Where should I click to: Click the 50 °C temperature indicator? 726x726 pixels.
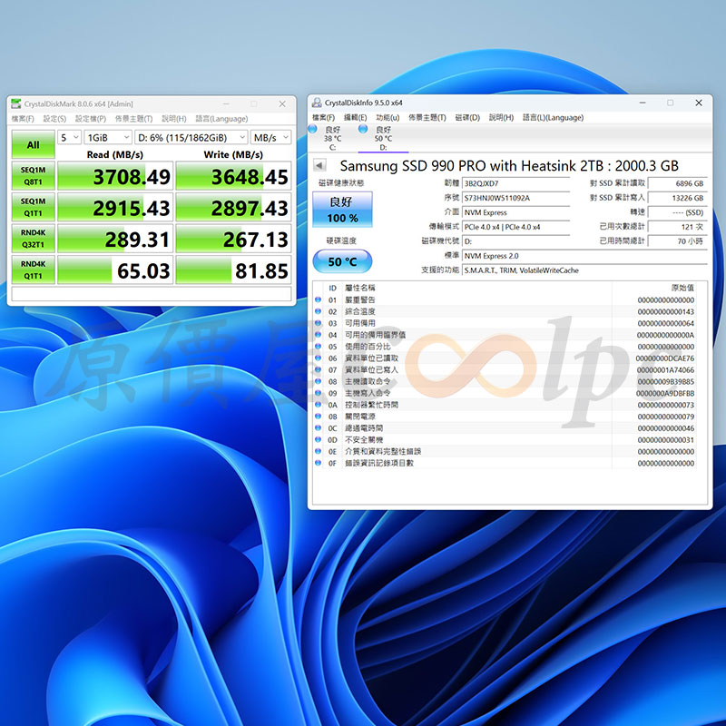pos(342,261)
